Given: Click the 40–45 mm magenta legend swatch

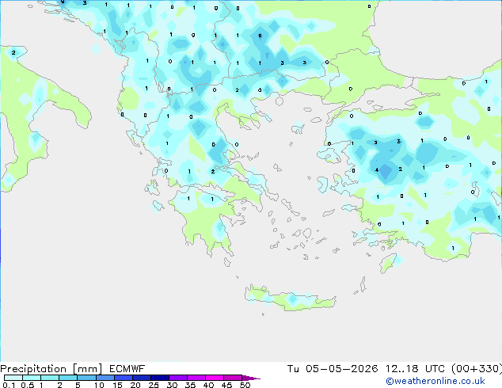Looking at the screenshot, I should (215, 378).
